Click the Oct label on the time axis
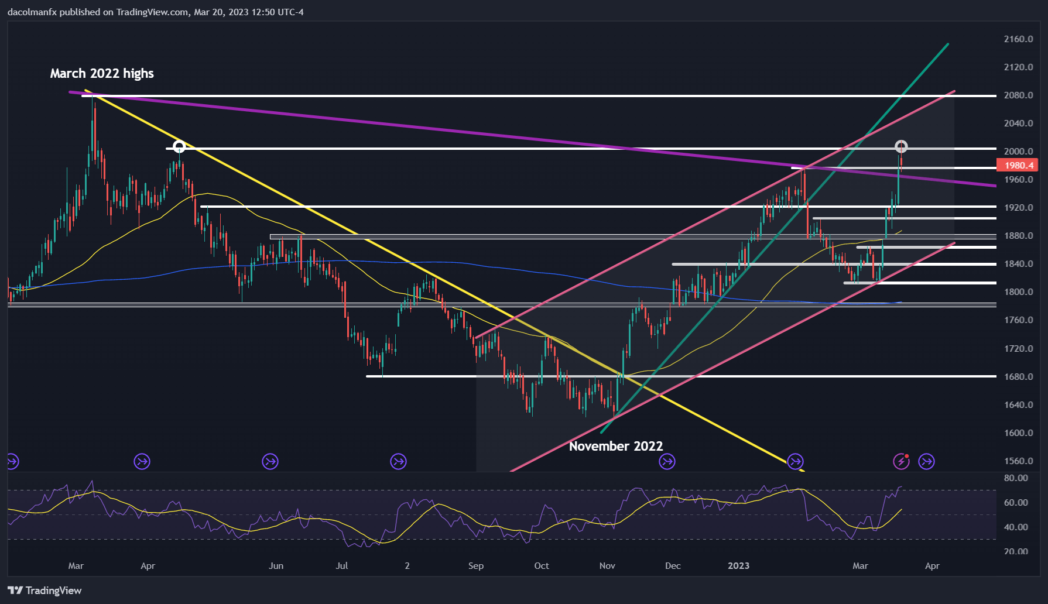1048x604 pixels. click(542, 566)
